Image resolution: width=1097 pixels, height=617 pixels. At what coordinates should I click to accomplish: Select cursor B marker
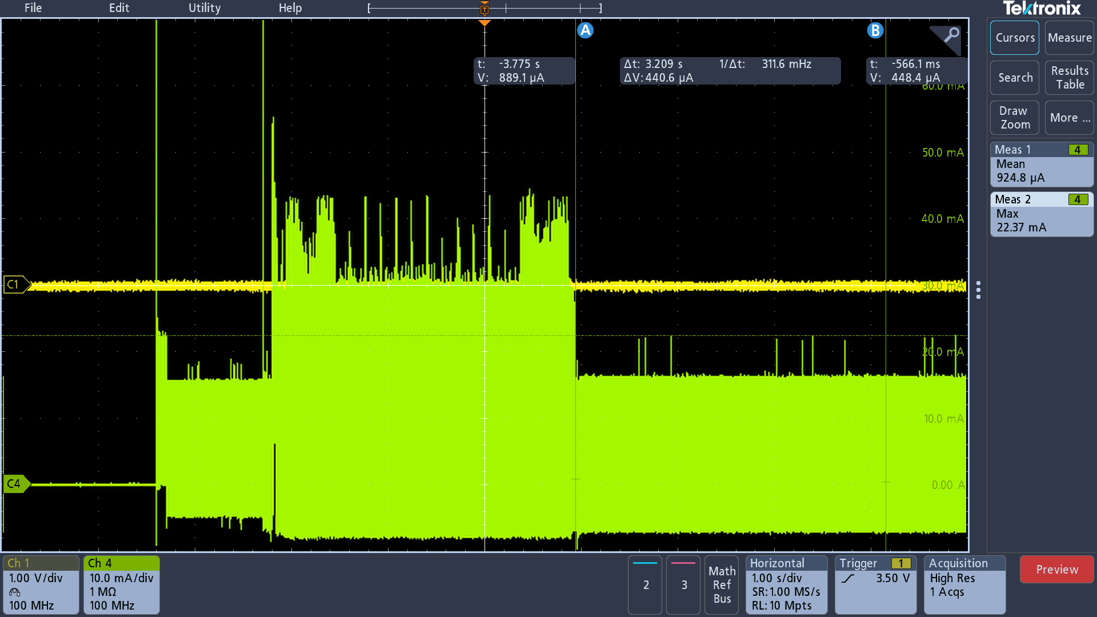pyautogui.click(x=875, y=30)
